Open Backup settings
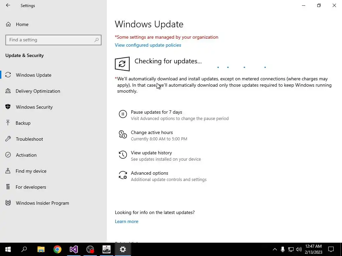 tap(53, 123)
